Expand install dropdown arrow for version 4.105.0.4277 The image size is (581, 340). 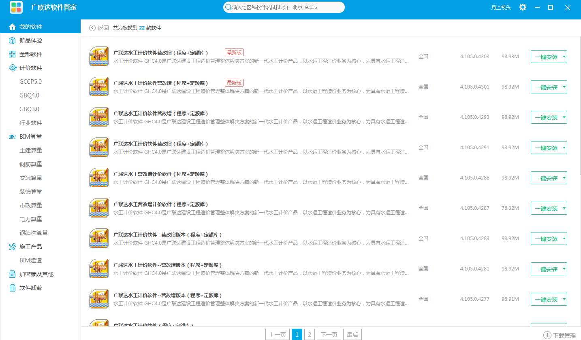[x=564, y=299]
